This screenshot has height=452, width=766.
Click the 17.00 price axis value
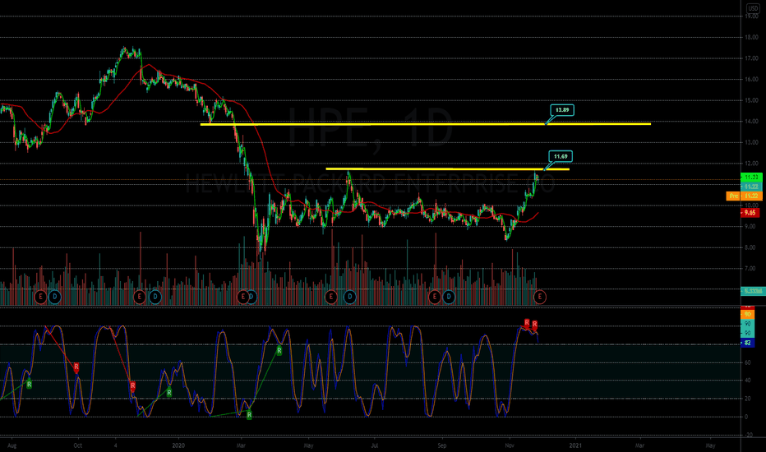(x=751, y=58)
